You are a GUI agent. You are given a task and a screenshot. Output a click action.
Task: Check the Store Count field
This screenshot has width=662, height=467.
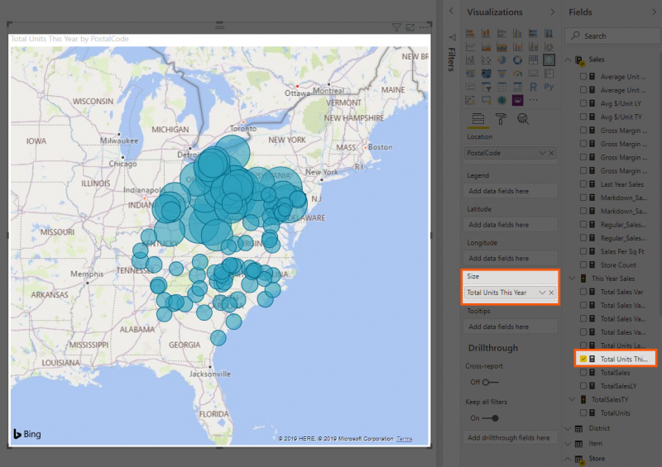coord(583,264)
